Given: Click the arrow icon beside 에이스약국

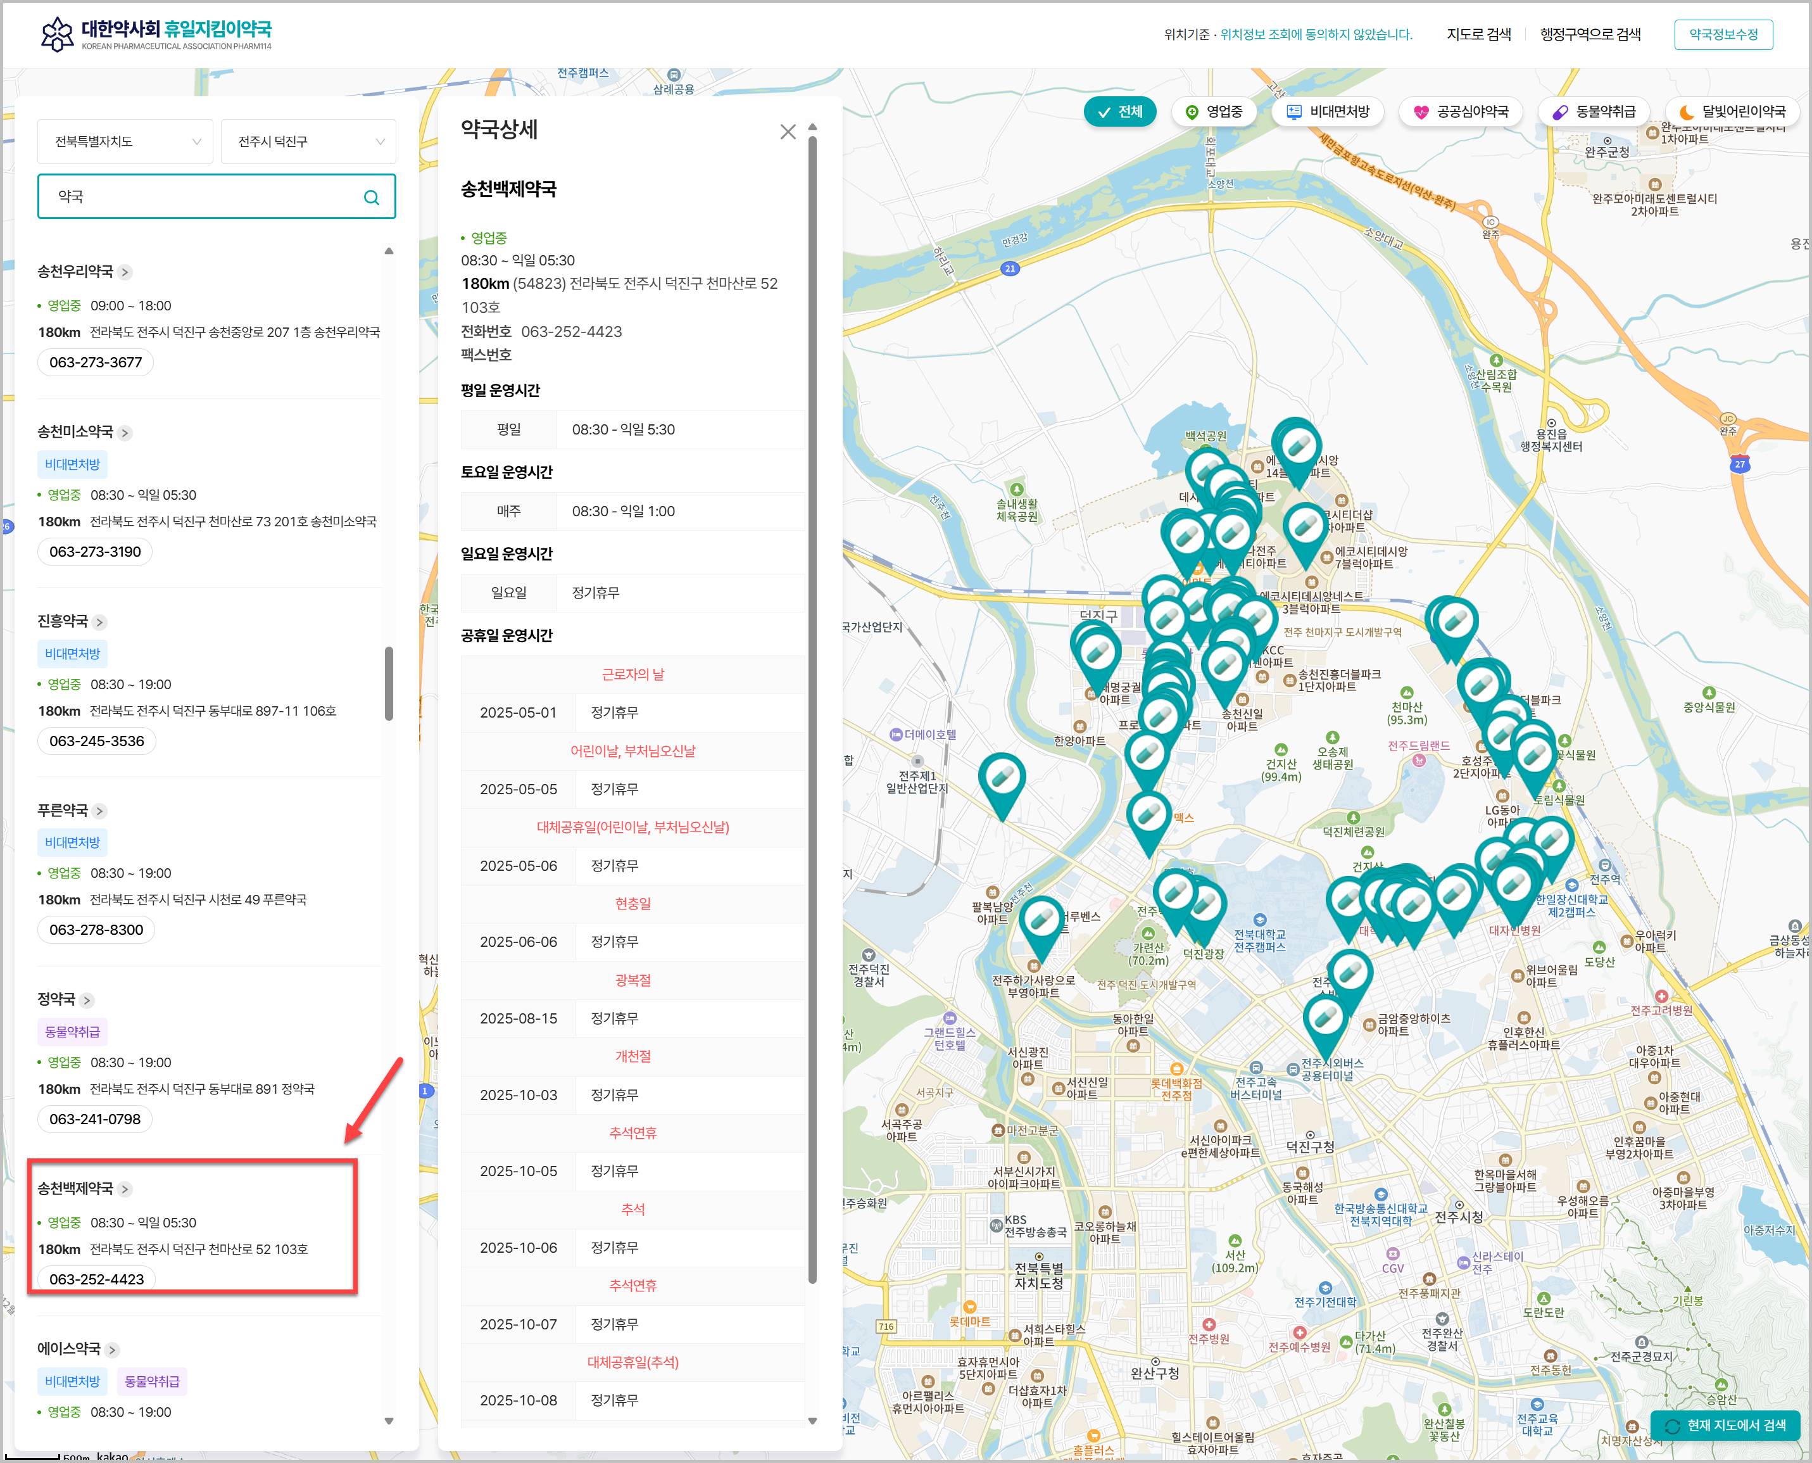Looking at the screenshot, I should pyautogui.click(x=112, y=1349).
